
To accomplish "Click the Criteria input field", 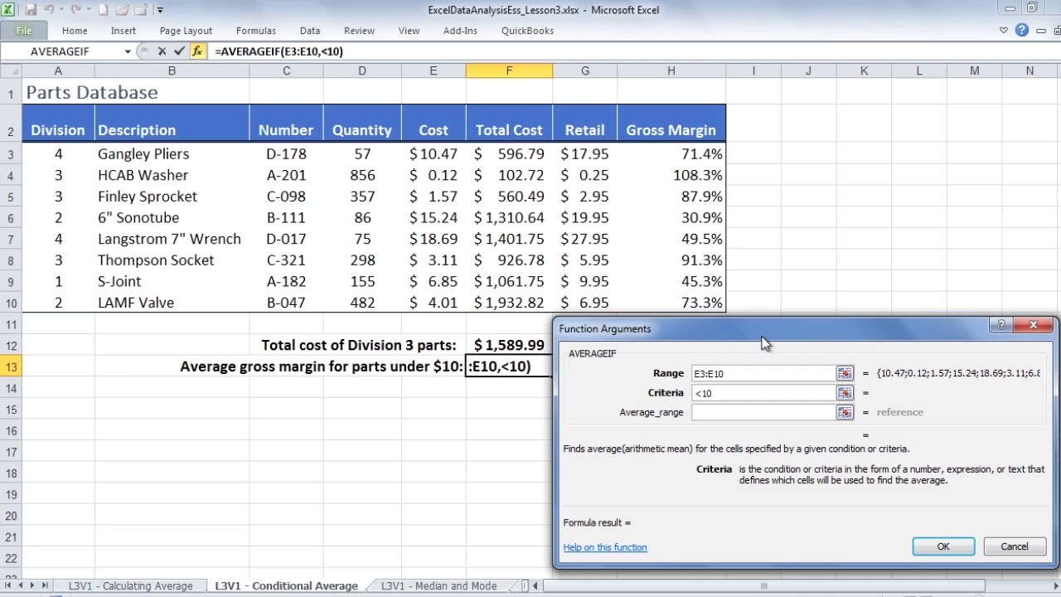I will pyautogui.click(x=763, y=392).
